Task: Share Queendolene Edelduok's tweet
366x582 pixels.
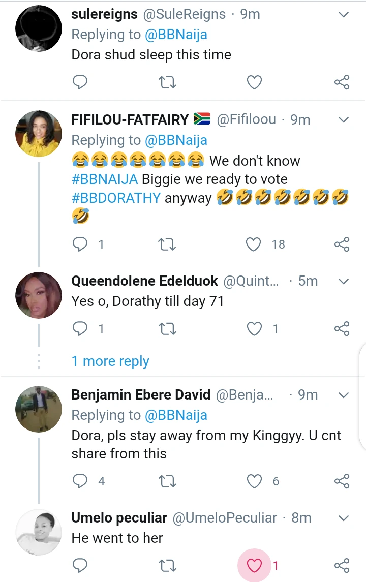Action: 342,329
